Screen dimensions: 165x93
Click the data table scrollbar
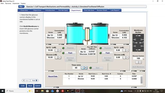coord(142,80)
